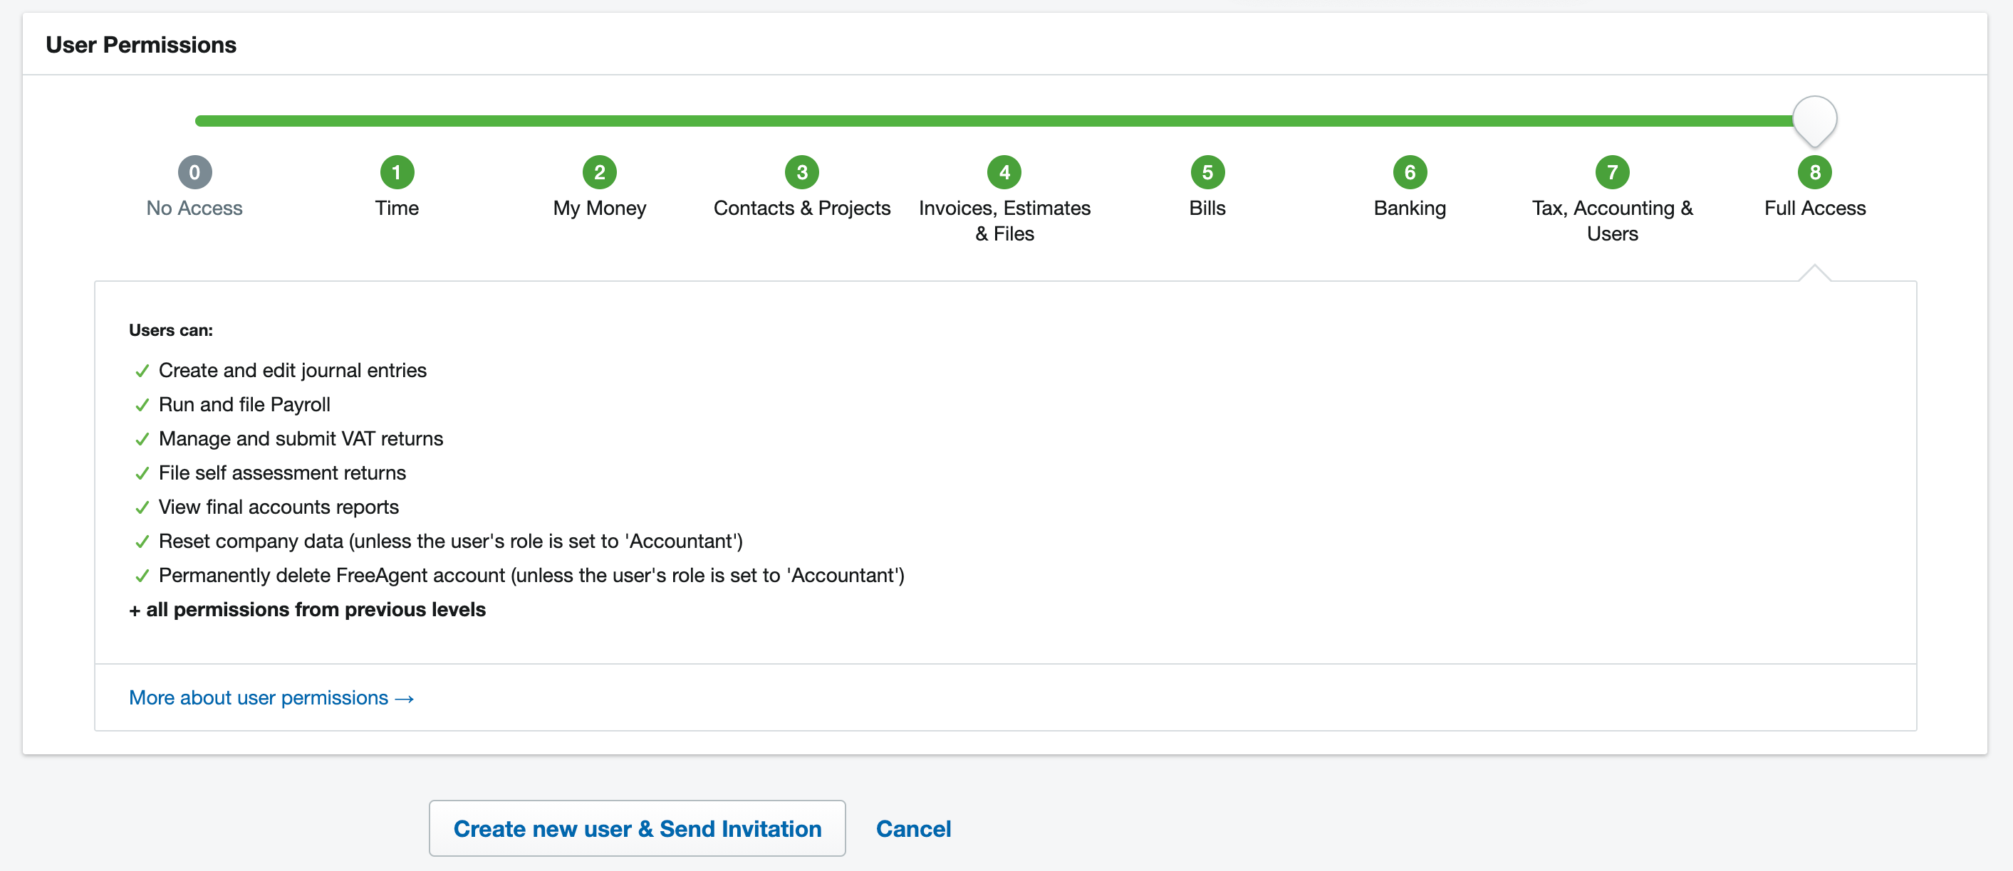Click Create new user & Send Invitation
This screenshot has height=871, width=2013.
[x=637, y=828]
